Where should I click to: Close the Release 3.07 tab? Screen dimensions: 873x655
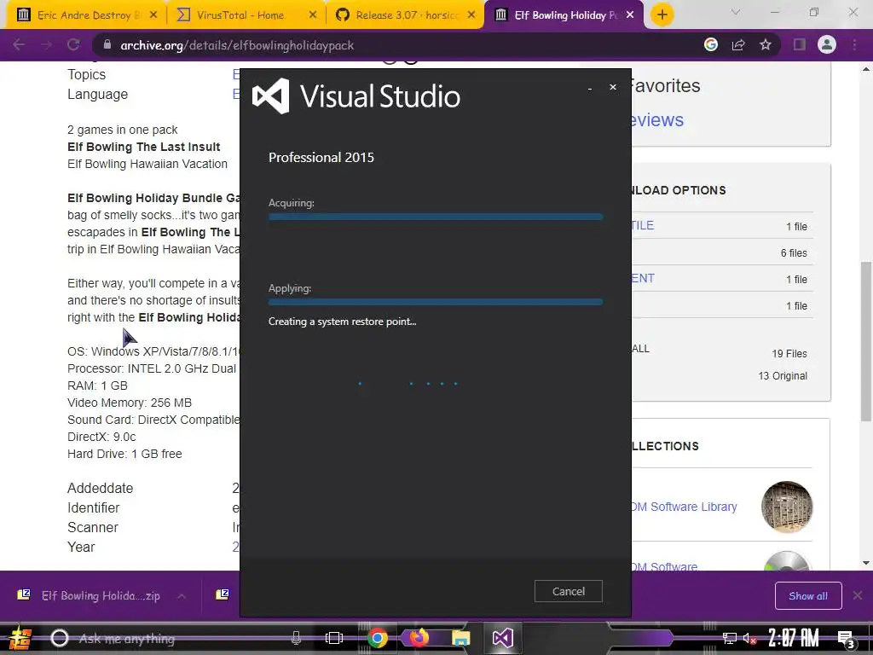471,15
